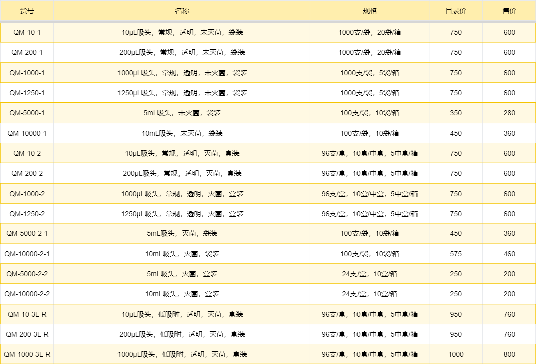Click name 200μL吸头，低吸附，透明，灭菌，盒装
The image size is (536, 364).
[182, 335]
